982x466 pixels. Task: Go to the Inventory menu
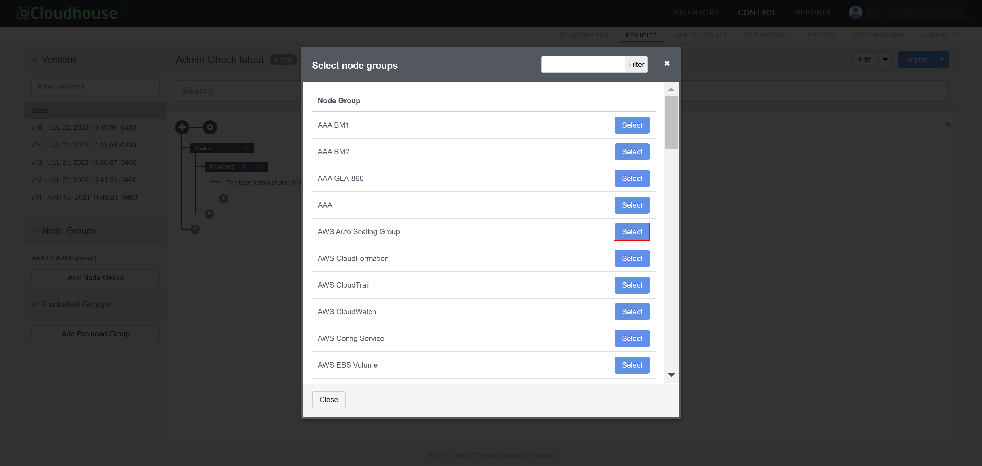coord(696,12)
